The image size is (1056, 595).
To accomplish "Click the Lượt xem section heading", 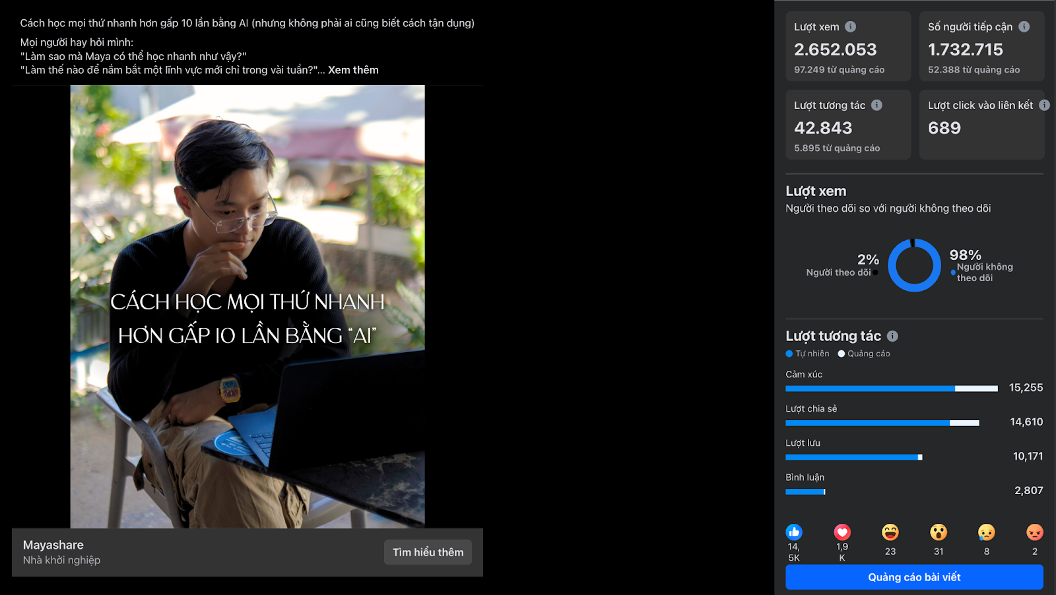I will coord(816,191).
